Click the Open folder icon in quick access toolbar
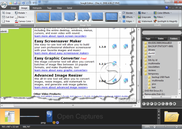The image size is (182, 129). 11,3
